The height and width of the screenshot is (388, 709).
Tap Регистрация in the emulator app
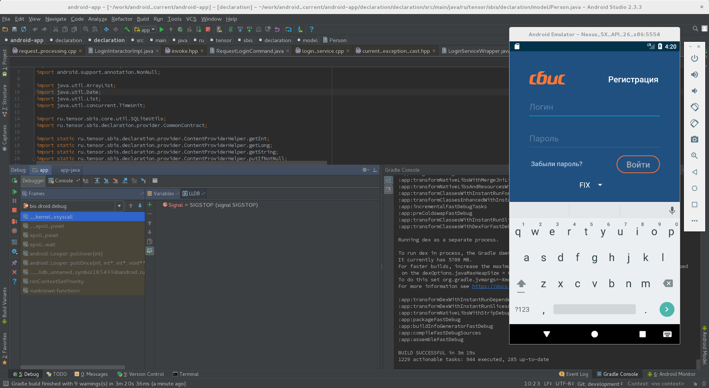pos(633,79)
